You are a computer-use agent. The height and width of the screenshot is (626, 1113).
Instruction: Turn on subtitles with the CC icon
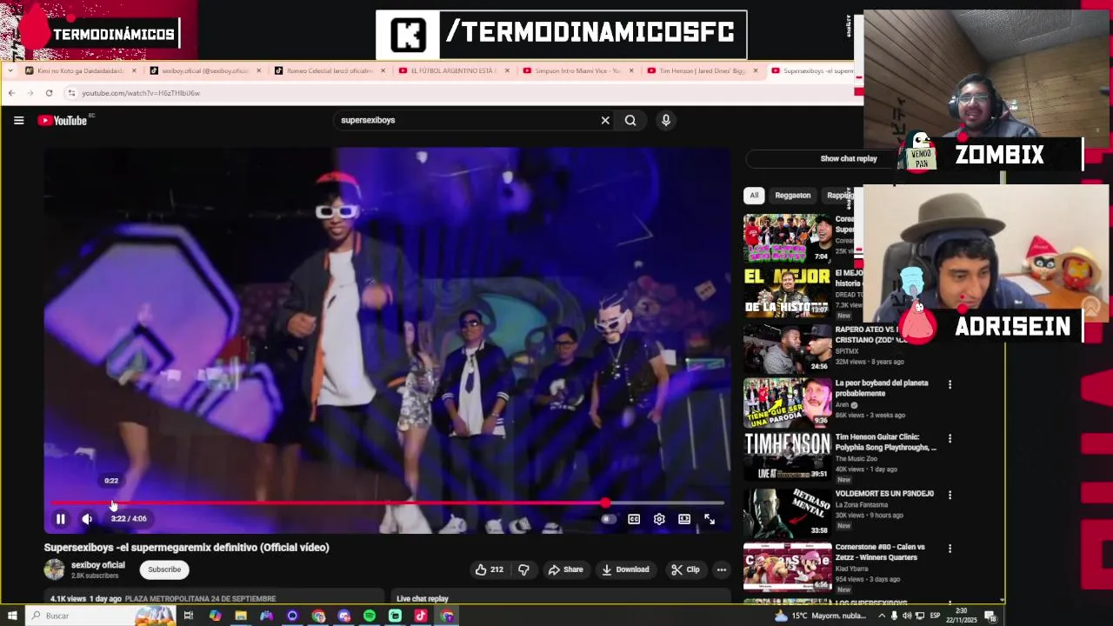tap(634, 519)
